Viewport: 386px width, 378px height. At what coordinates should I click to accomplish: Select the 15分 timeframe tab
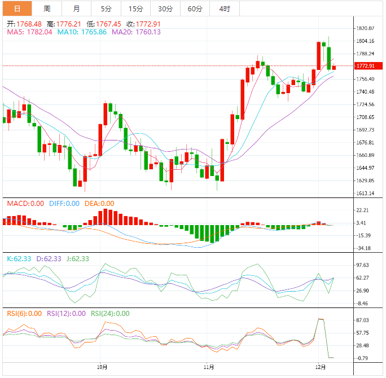pyautogui.click(x=135, y=8)
